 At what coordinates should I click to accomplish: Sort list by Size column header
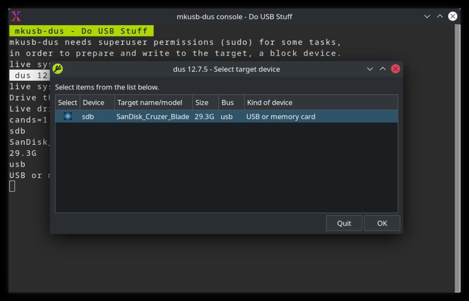pos(205,103)
